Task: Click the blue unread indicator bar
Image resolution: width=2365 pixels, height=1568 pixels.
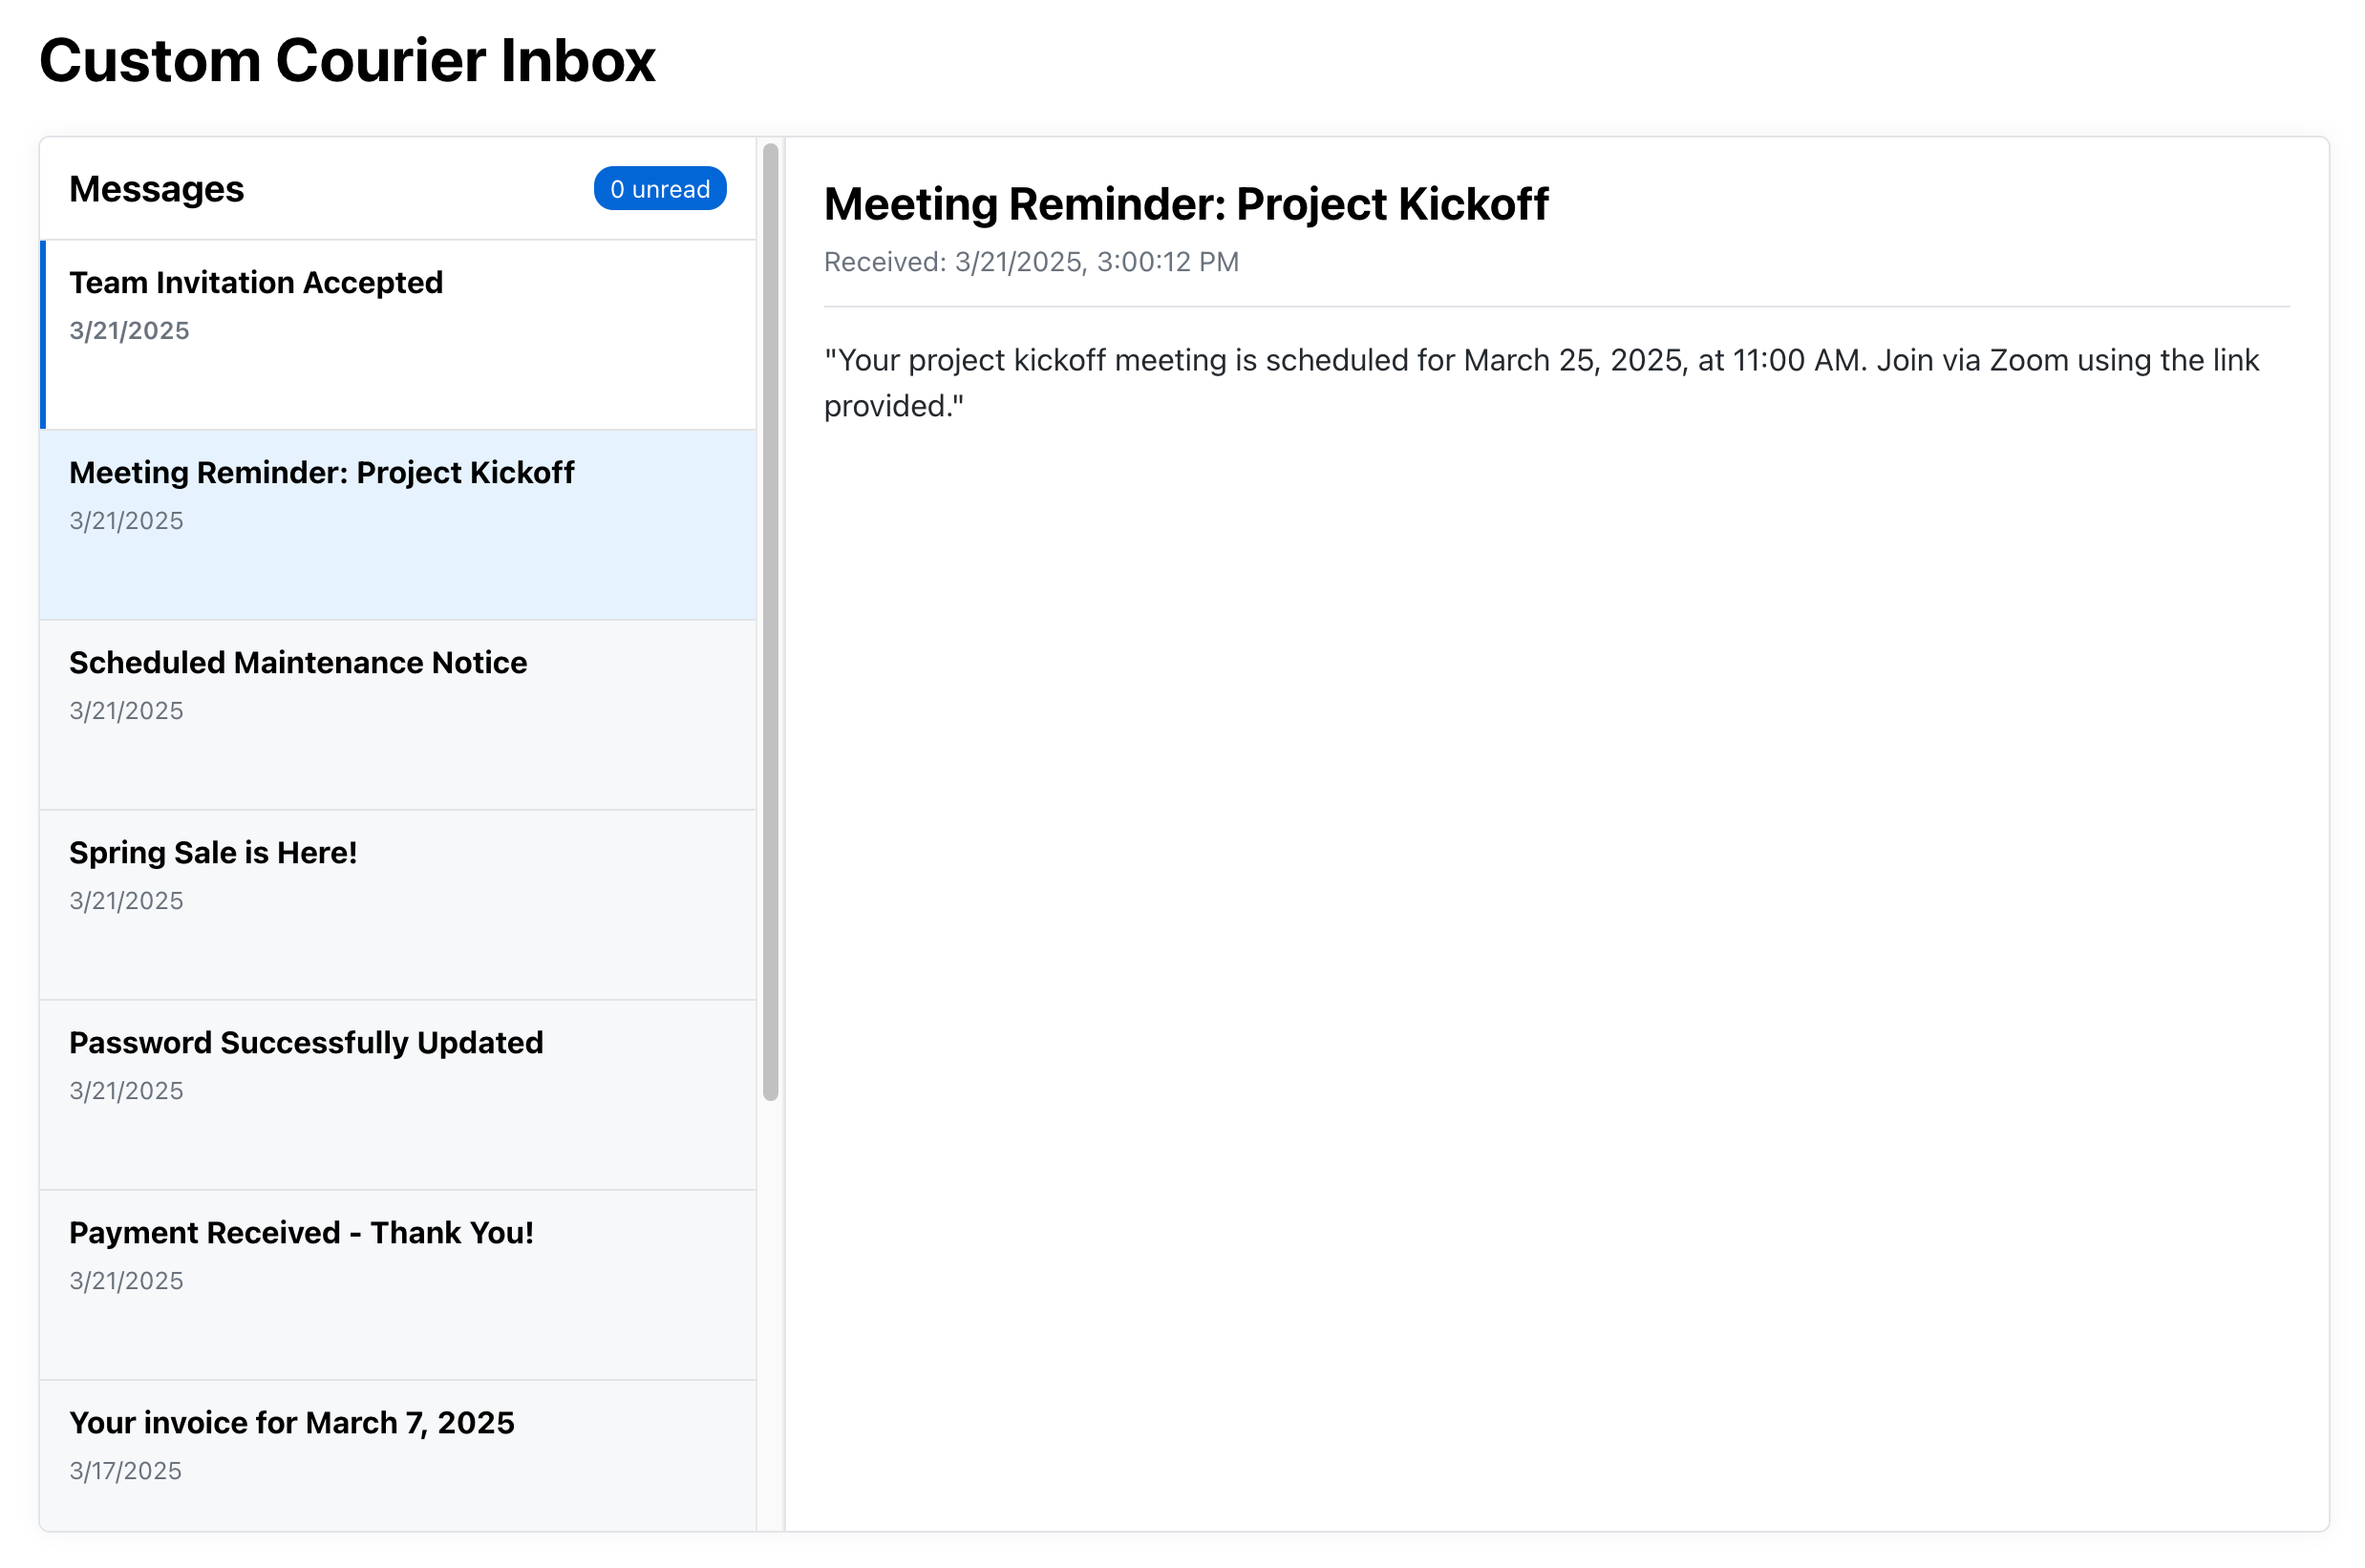Action: pos(42,335)
